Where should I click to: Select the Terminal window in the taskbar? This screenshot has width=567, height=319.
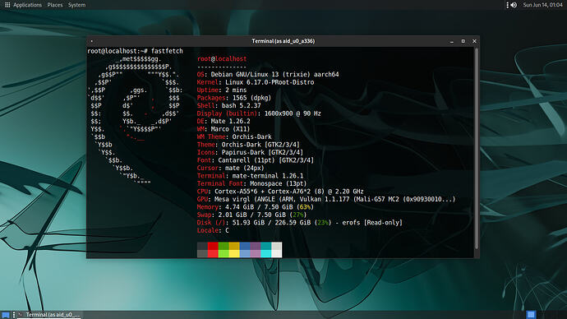coord(49,315)
